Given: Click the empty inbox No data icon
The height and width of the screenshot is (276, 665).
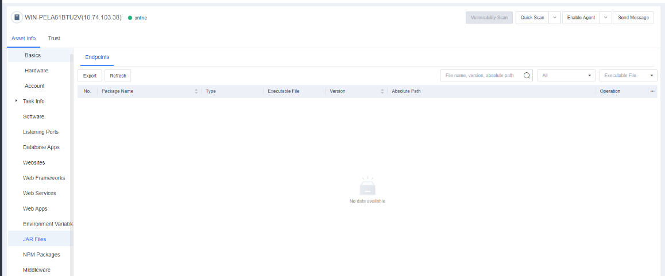Looking at the screenshot, I should click(x=368, y=186).
